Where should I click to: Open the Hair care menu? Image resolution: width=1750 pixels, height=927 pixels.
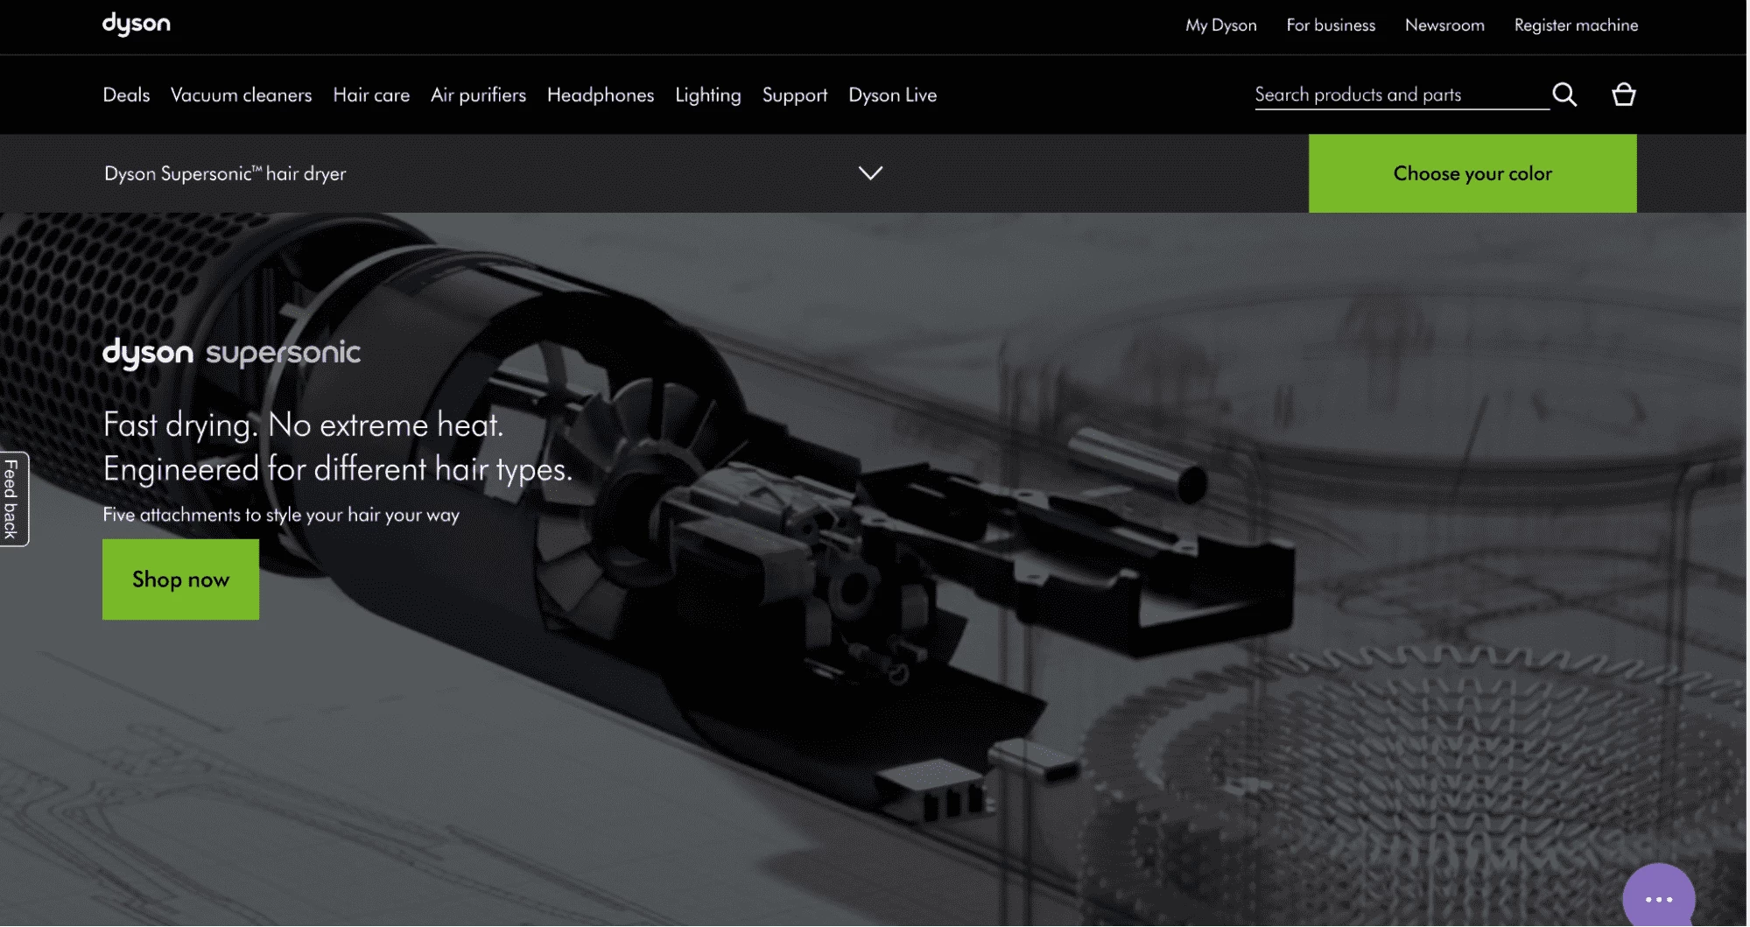(x=371, y=95)
